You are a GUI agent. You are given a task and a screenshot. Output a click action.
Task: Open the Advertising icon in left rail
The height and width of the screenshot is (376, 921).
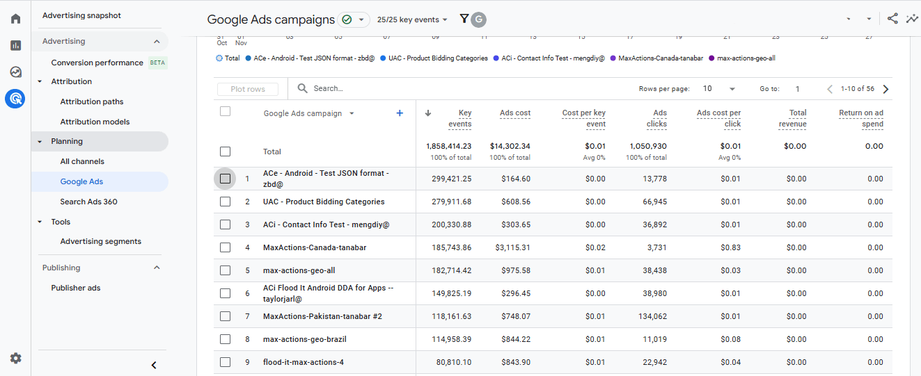click(15, 99)
